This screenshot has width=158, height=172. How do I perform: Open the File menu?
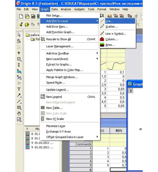pos(19,9)
